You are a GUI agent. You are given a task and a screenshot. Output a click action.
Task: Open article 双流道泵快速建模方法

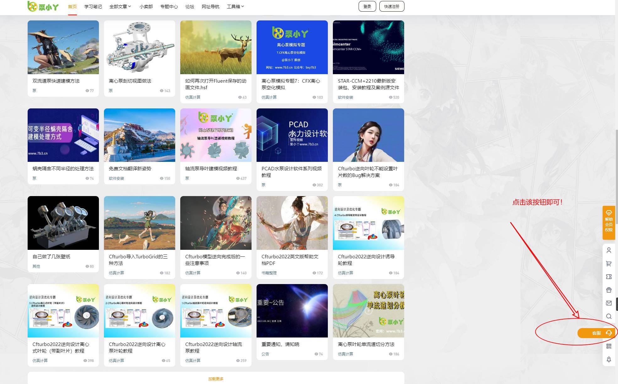(56, 81)
